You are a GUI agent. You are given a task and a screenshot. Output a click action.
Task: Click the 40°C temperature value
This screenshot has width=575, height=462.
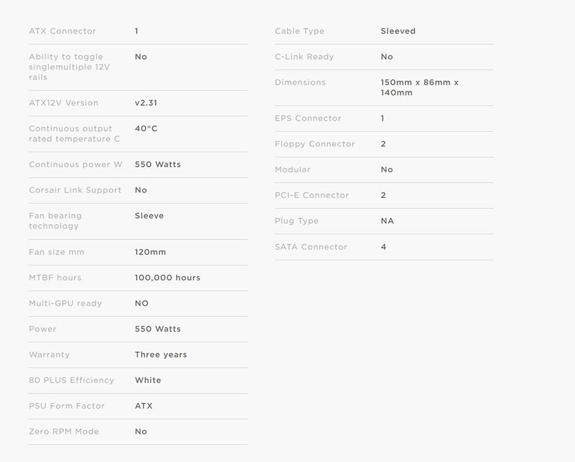145,129
